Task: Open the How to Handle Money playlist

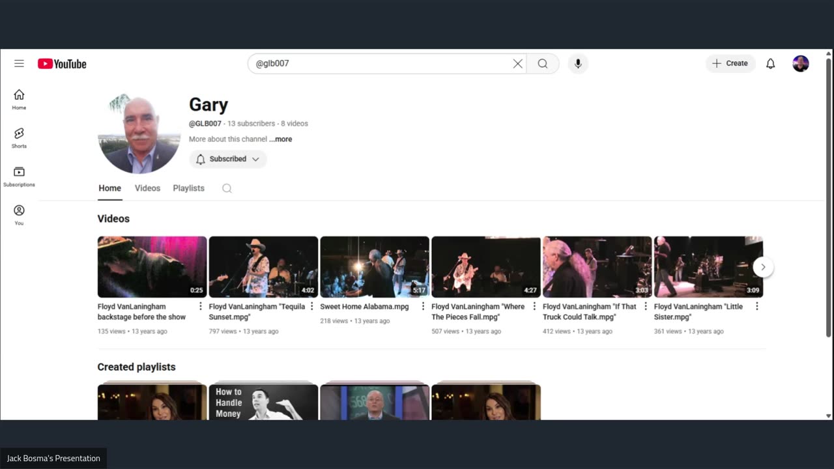Action: click(263, 401)
